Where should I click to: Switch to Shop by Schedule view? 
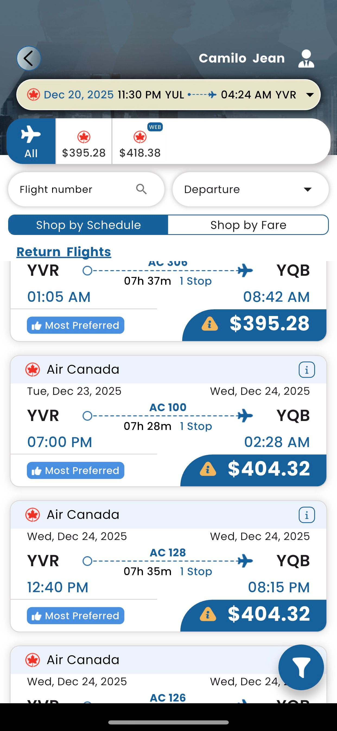click(x=88, y=225)
